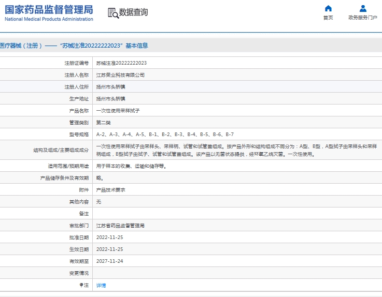Image resolution: width=382 pixels, height=297 pixels.
Task: Click the 型号规格 label
Action: [79, 134]
